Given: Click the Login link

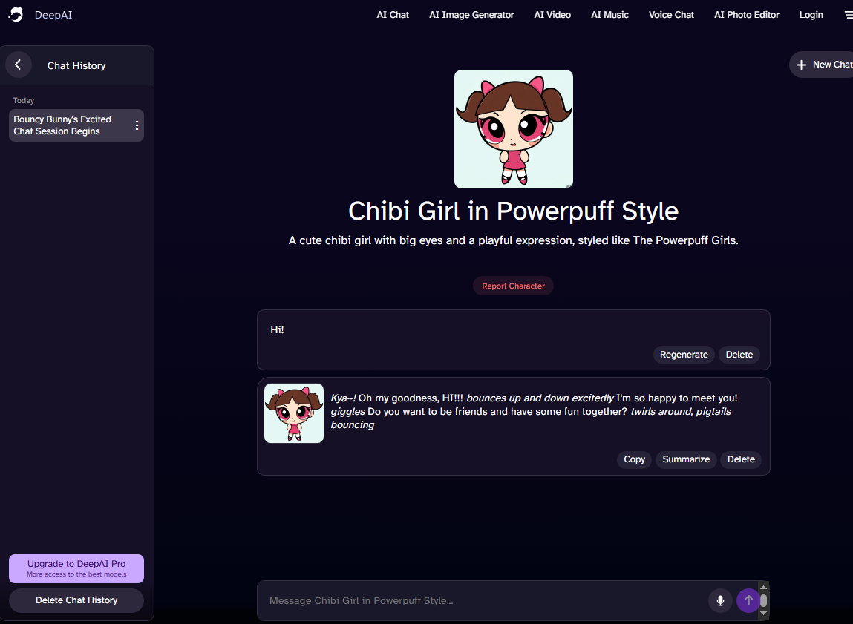Looking at the screenshot, I should (x=811, y=15).
